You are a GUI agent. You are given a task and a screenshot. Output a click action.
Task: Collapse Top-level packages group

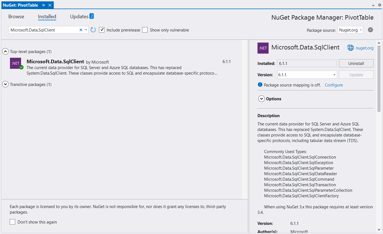click(5, 51)
